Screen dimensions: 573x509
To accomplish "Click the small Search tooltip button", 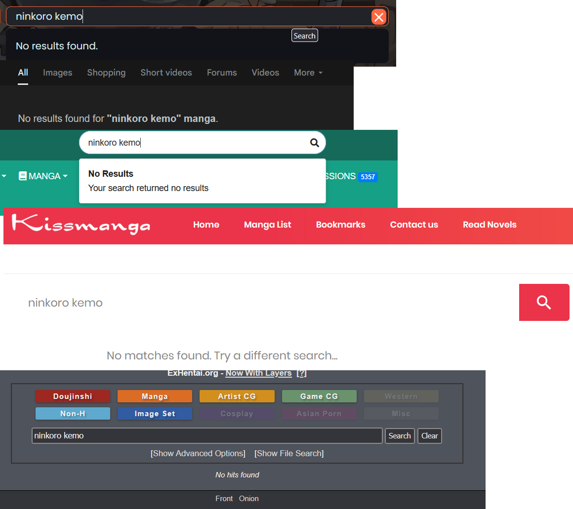I will point(304,36).
